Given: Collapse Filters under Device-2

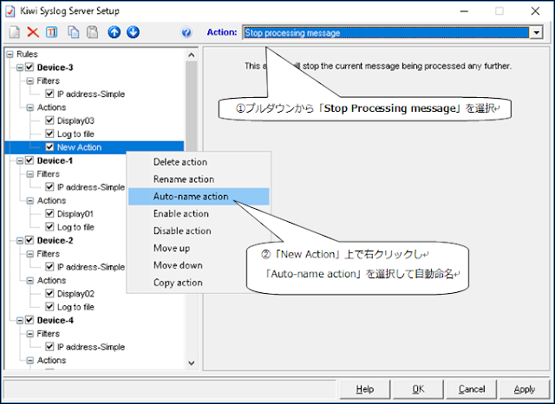Looking at the screenshot, I should (x=30, y=254).
